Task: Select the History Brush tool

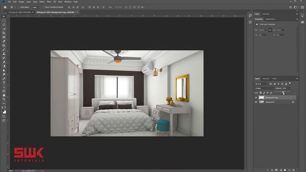Action: 4,58
